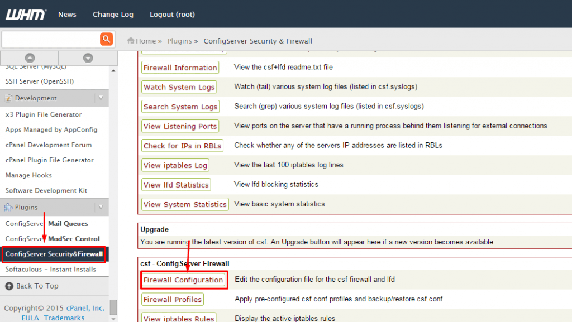The width and height of the screenshot is (572, 322).
Task: Open x3 Plugin File Generator
Action: [x=44, y=114]
